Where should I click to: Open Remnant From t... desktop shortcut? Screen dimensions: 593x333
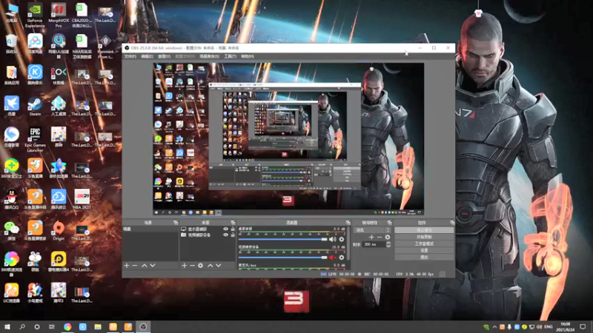pos(105,47)
